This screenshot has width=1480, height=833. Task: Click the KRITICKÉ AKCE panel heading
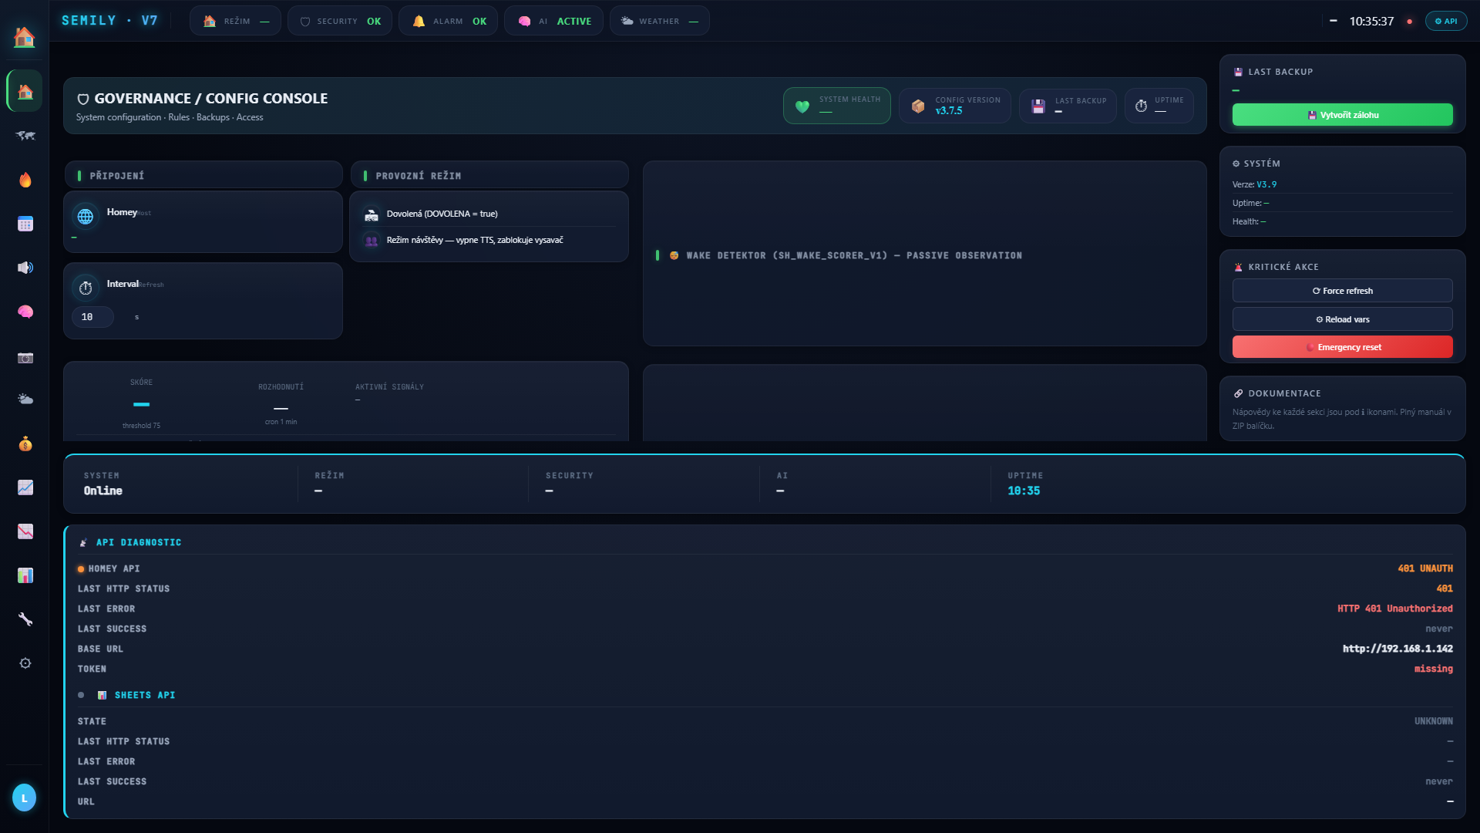tap(1283, 267)
